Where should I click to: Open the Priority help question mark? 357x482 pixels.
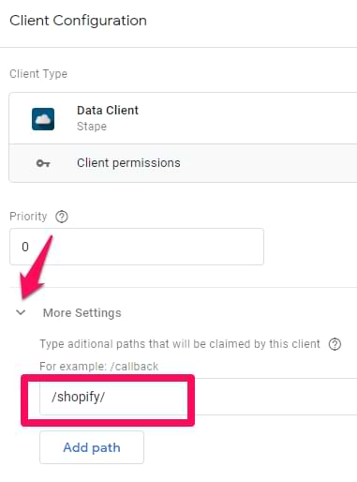pos(62,217)
